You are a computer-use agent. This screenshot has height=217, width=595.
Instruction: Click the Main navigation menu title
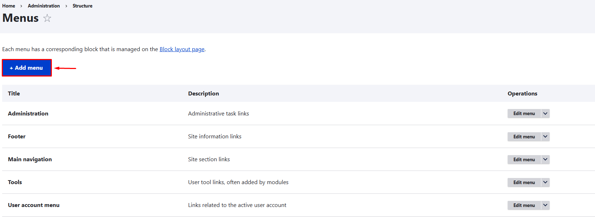click(30, 159)
